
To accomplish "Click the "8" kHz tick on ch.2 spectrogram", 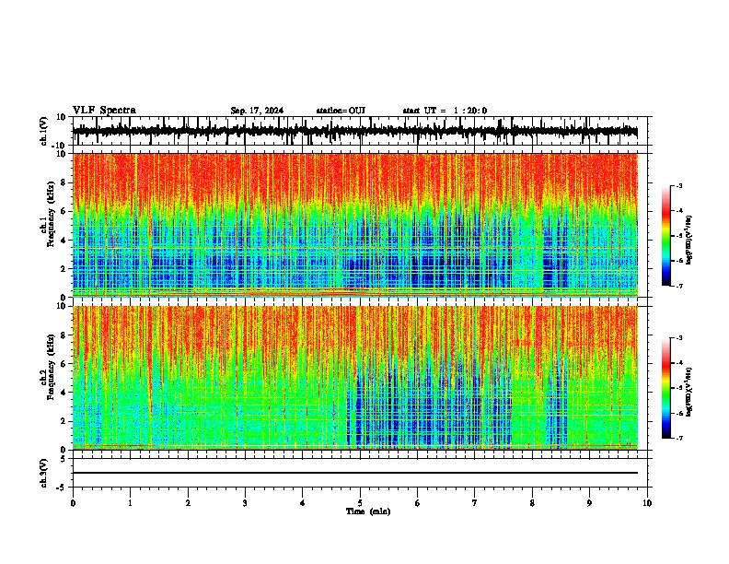I will [x=64, y=335].
